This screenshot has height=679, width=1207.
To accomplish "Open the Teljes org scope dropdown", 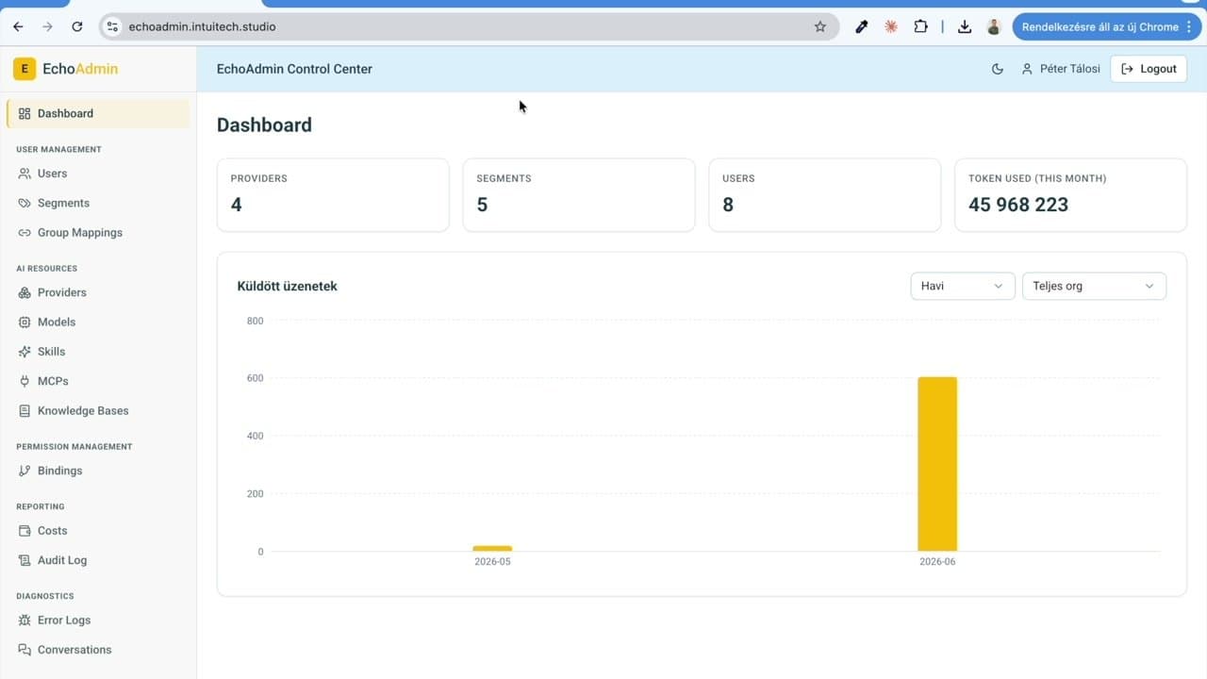I will [x=1094, y=286].
